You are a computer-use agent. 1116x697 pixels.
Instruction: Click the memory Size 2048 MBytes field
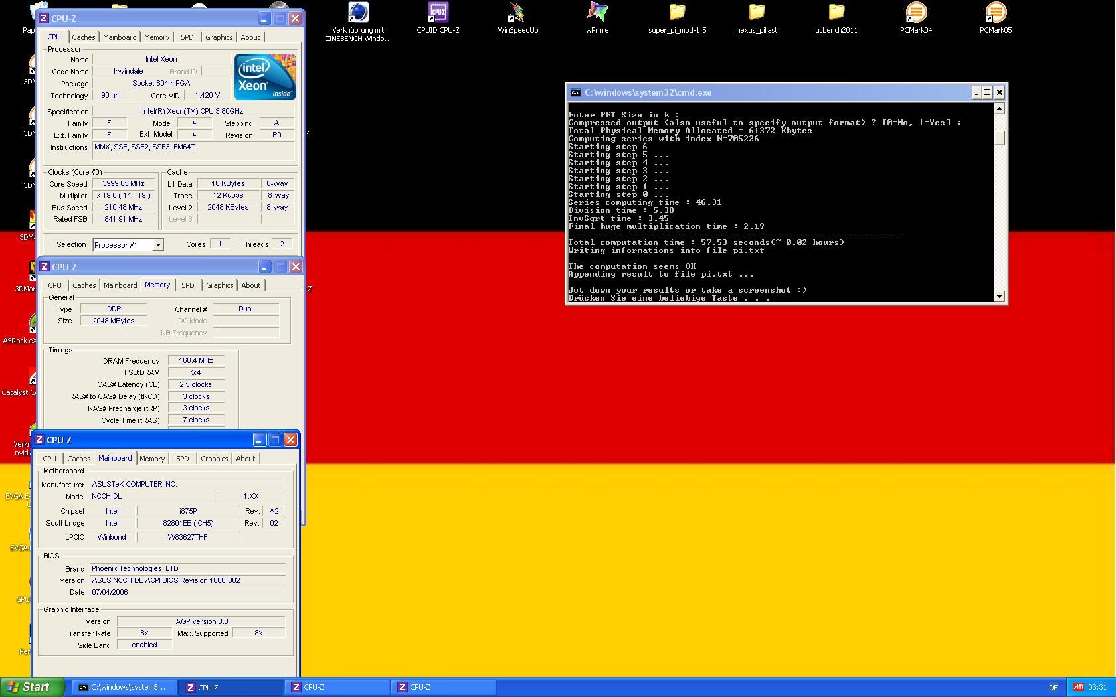pos(114,321)
